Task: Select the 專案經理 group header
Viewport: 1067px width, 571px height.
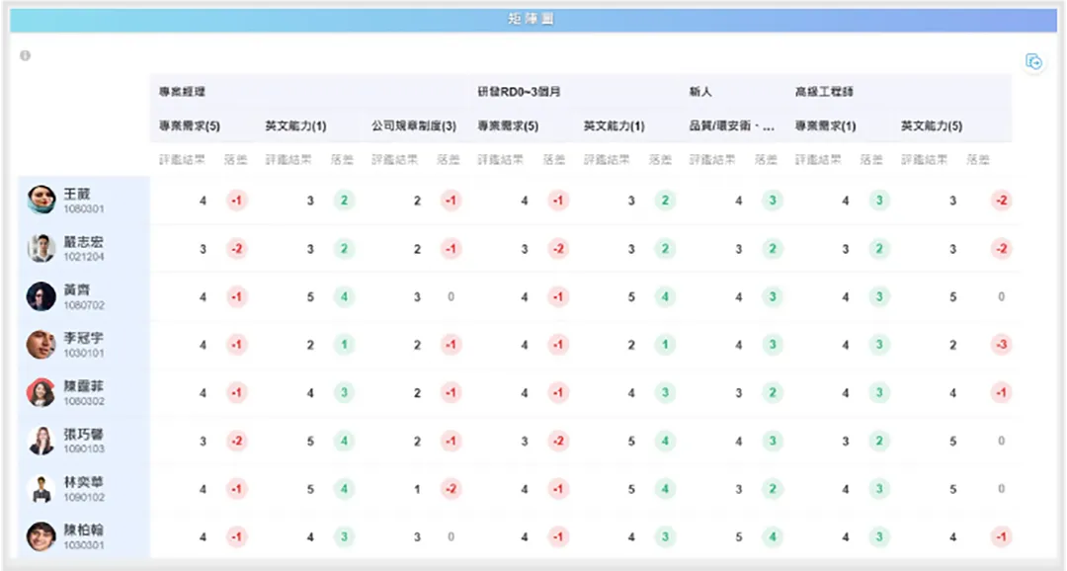Action: click(182, 91)
